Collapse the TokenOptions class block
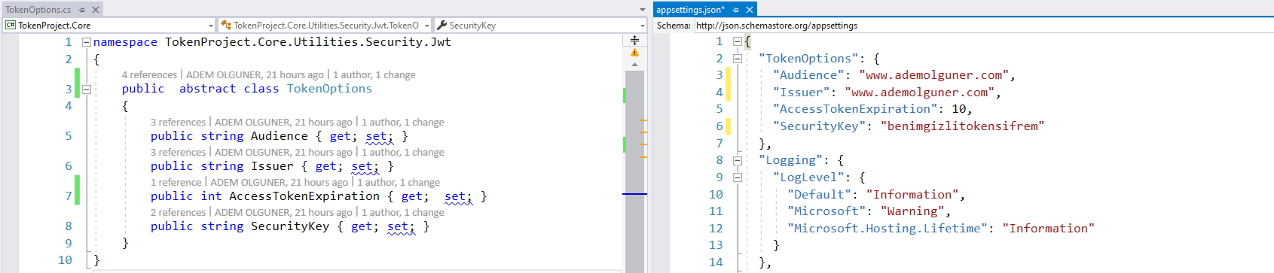This screenshot has height=273, width=1274. [x=86, y=89]
